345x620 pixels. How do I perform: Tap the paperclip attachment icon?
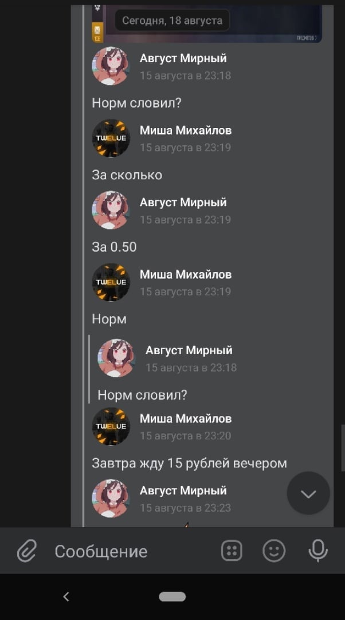27,551
